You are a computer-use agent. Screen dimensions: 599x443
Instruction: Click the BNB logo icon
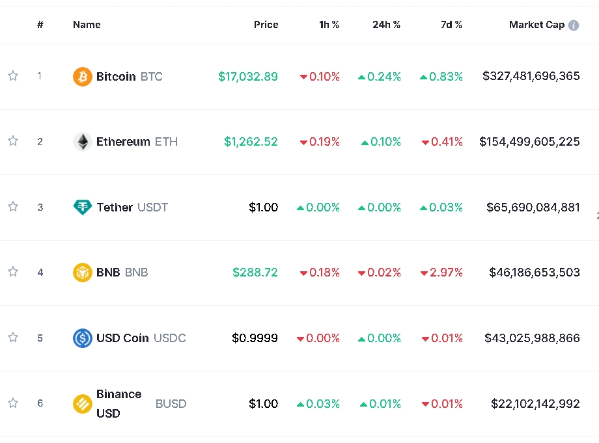point(83,273)
